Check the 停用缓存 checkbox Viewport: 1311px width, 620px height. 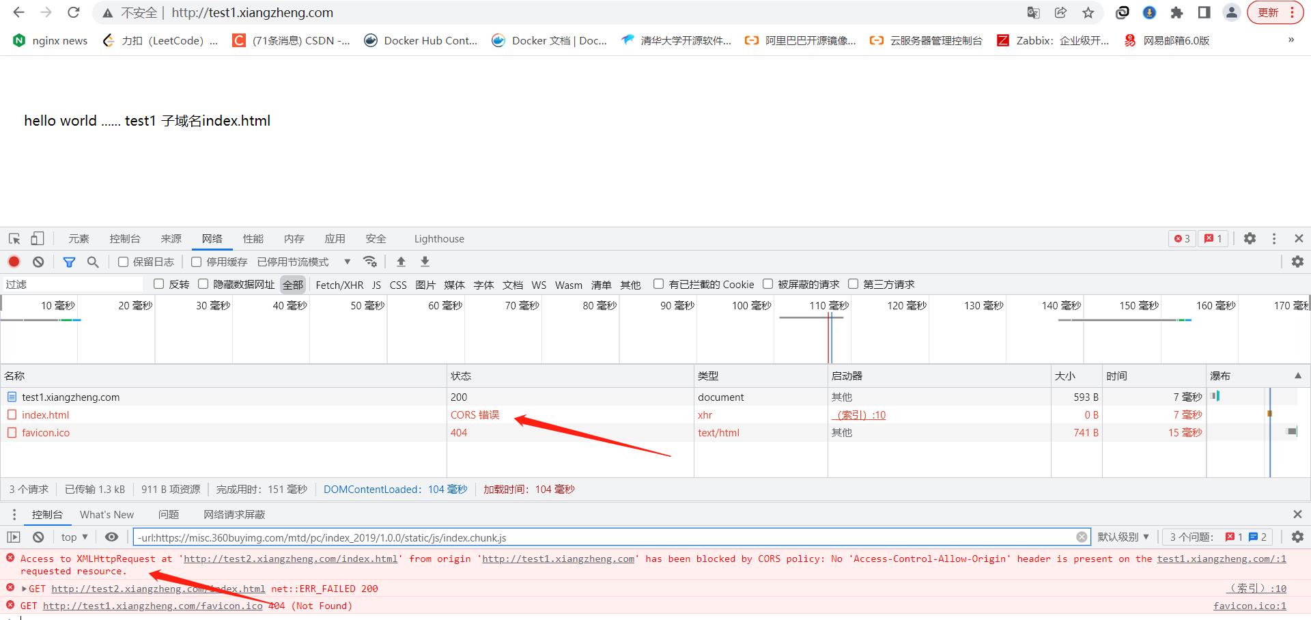pos(197,262)
